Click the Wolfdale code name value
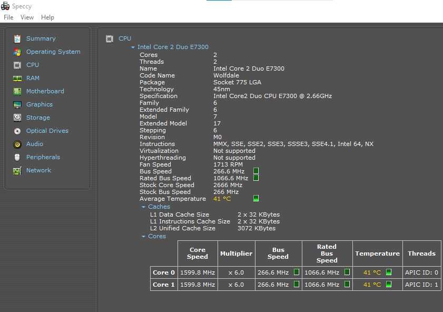The height and width of the screenshot is (312, 443). click(x=227, y=75)
